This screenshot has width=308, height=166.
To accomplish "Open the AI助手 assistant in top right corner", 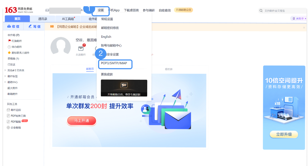I will pos(299,18).
